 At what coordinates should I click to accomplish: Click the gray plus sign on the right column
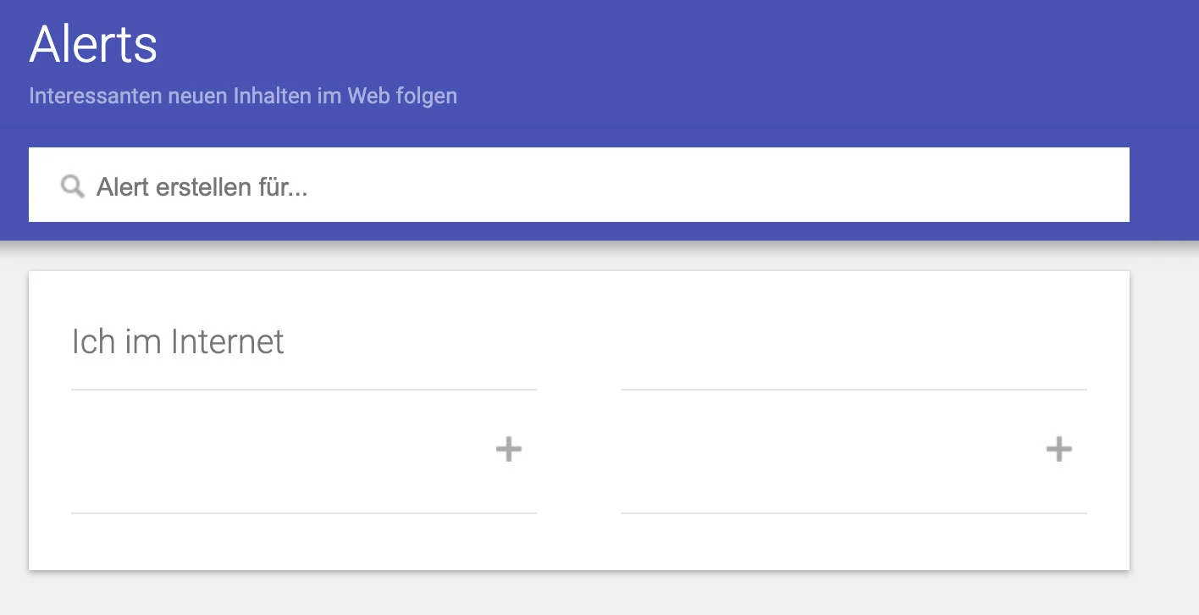coord(1058,449)
